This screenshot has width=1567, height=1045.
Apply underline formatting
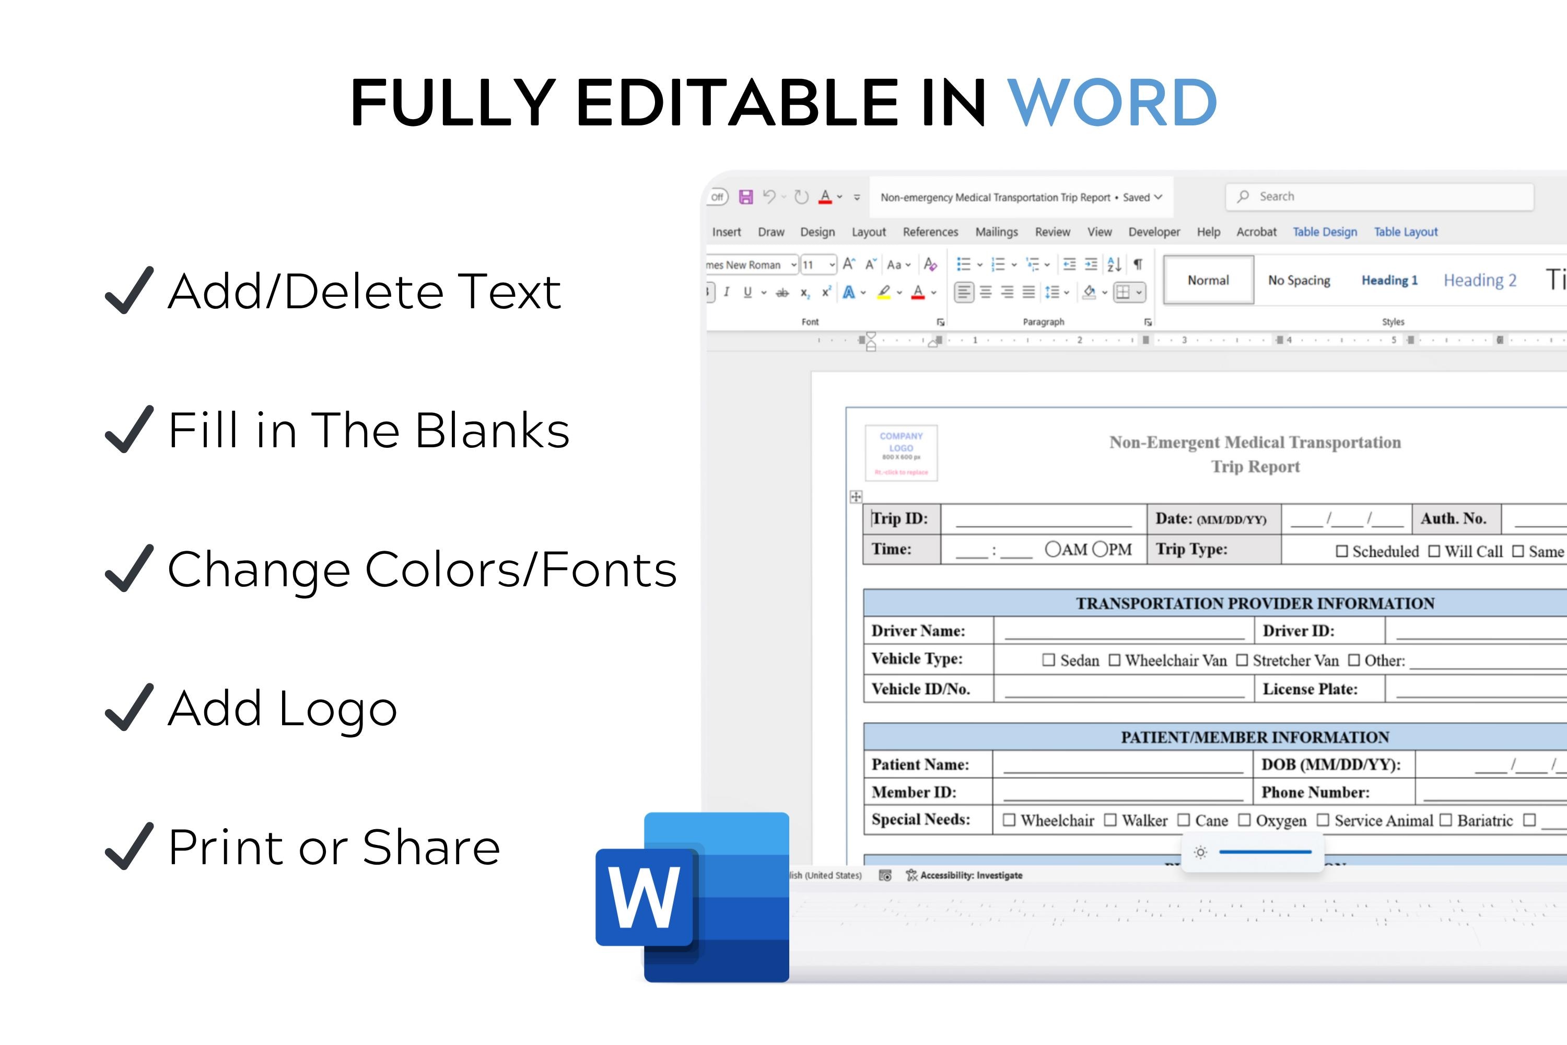tap(747, 292)
